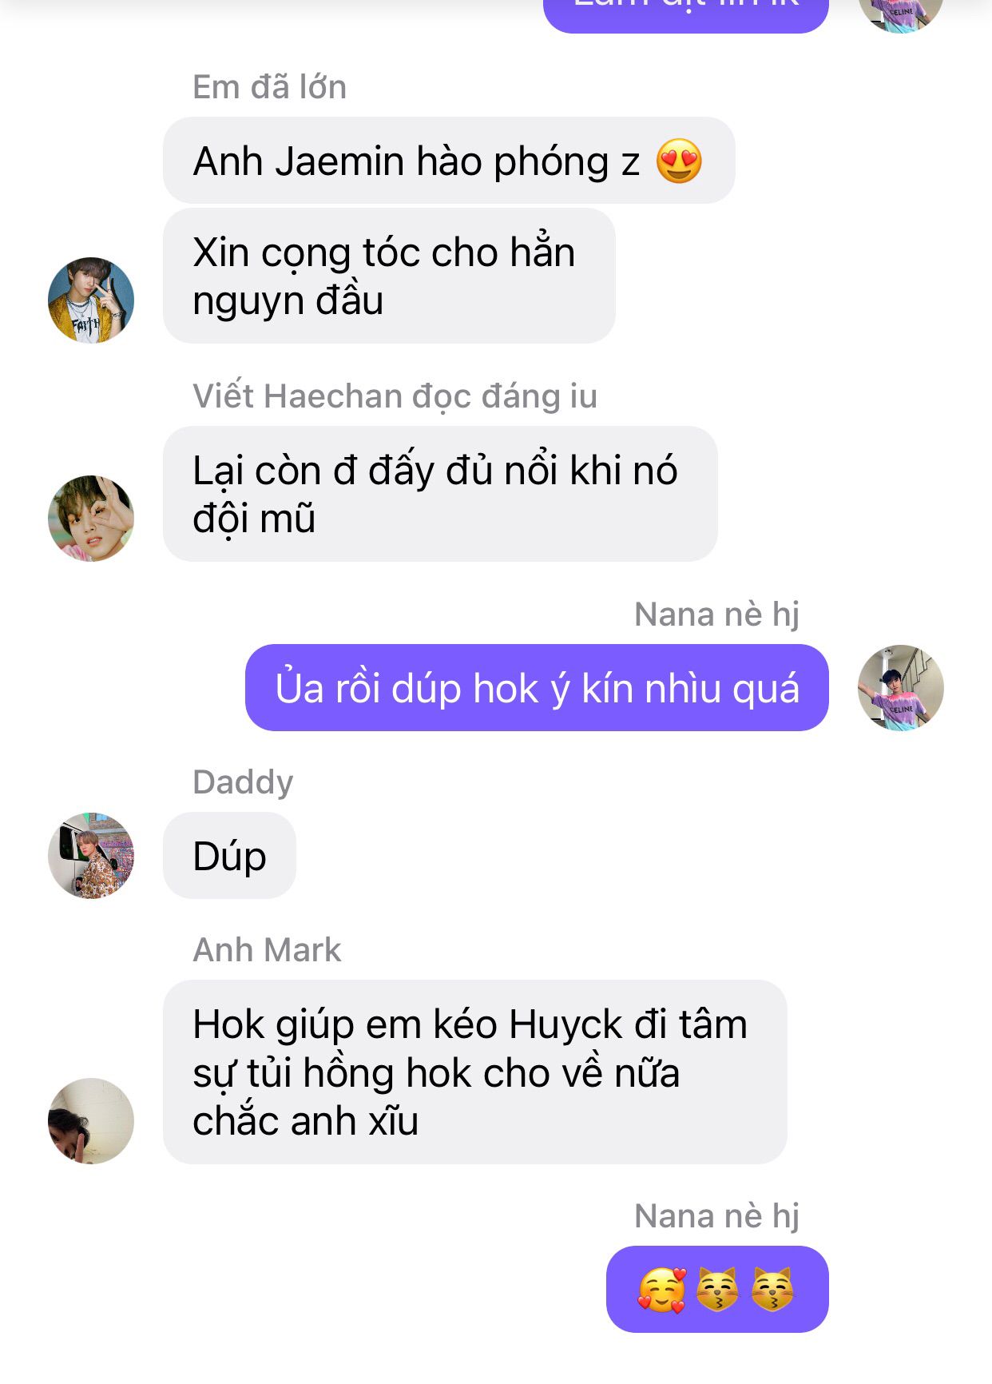Tap sender name 'Viết Haechan đọc đáng iu'
The image size is (992, 1384).
point(395,396)
